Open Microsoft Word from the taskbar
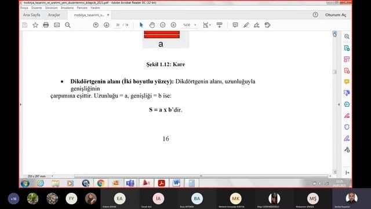The width and height of the screenshot is (371, 209). point(176,183)
